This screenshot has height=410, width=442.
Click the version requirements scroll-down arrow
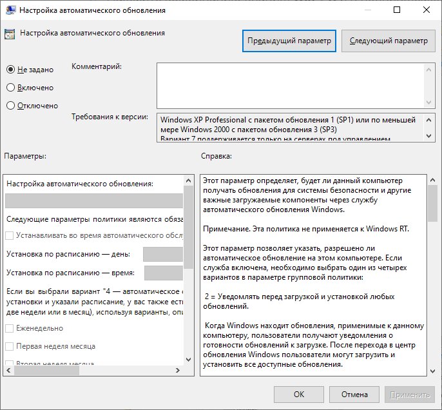point(428,136)
